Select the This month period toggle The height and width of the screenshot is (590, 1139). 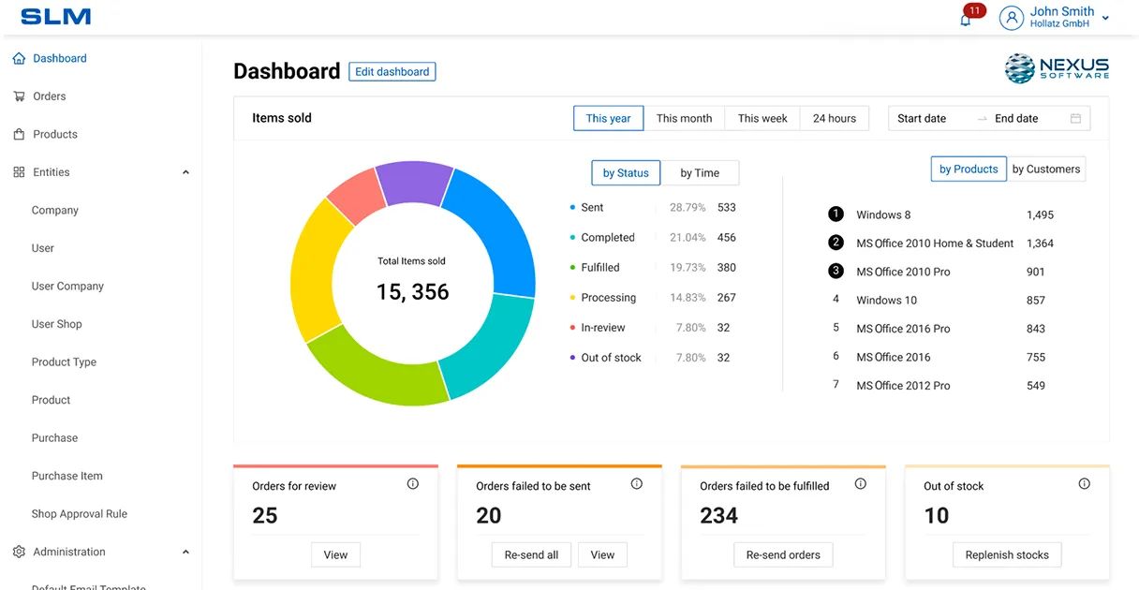(684, 119)
